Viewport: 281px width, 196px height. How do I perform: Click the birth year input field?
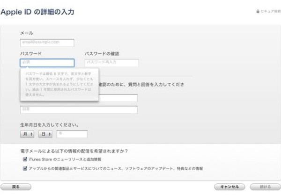pos(72,134)
